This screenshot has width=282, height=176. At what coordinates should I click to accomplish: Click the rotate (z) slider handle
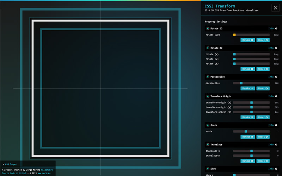pos(234,64)
